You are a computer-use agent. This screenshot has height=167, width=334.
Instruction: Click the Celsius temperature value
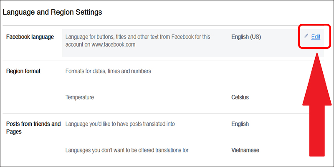[240, 97]
